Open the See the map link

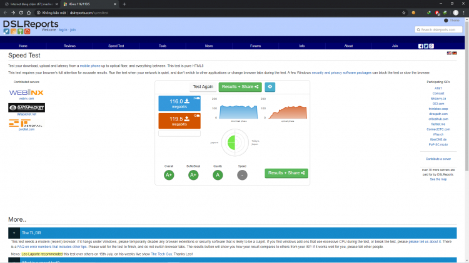(x=438, y=179)
